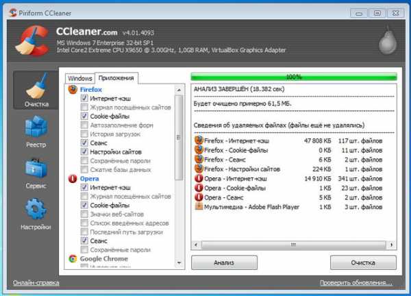This screenshot has height=296, width=411.
Task: Click the Анализ button
Action: 224,262
